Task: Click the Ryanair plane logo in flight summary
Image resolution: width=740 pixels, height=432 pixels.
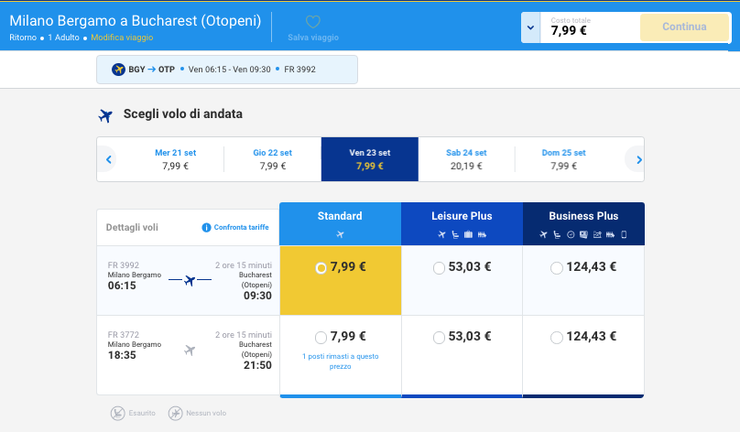Action: point(118,70)
